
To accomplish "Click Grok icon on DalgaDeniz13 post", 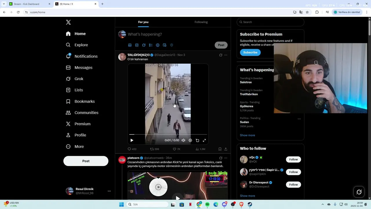I will pyautogui.click(x=221, y=55).
